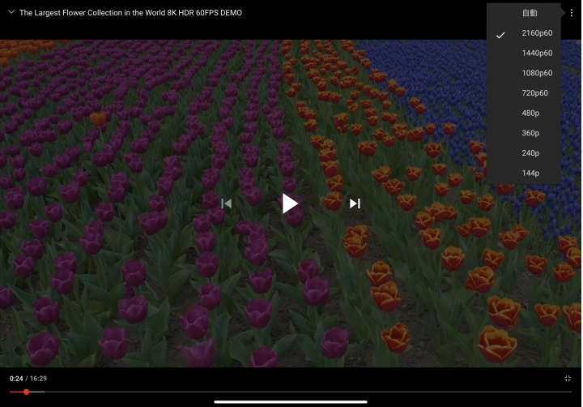Exit fullscreen mode

[x=568, y=379]
